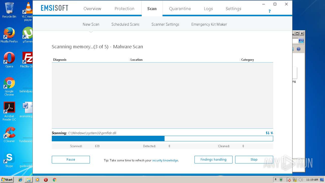Image resolution: width=325 pixels, height=183 pixels.
Task: Open Opera from the taskbar
Action: [46, 180]
